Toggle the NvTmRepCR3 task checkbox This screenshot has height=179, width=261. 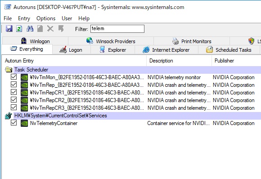(13, 107)
